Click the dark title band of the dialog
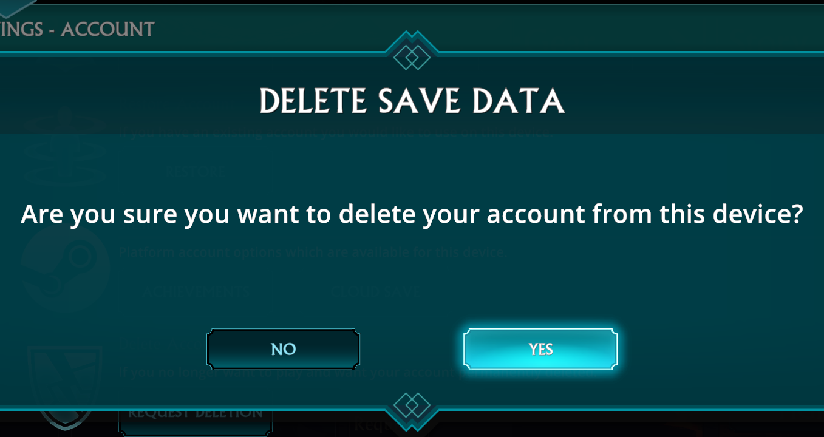This screenshot has height=437, width=824. click(412, 95)
